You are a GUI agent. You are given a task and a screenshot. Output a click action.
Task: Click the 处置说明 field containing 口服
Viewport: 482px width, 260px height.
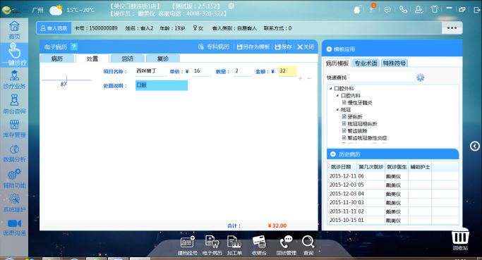162,85
